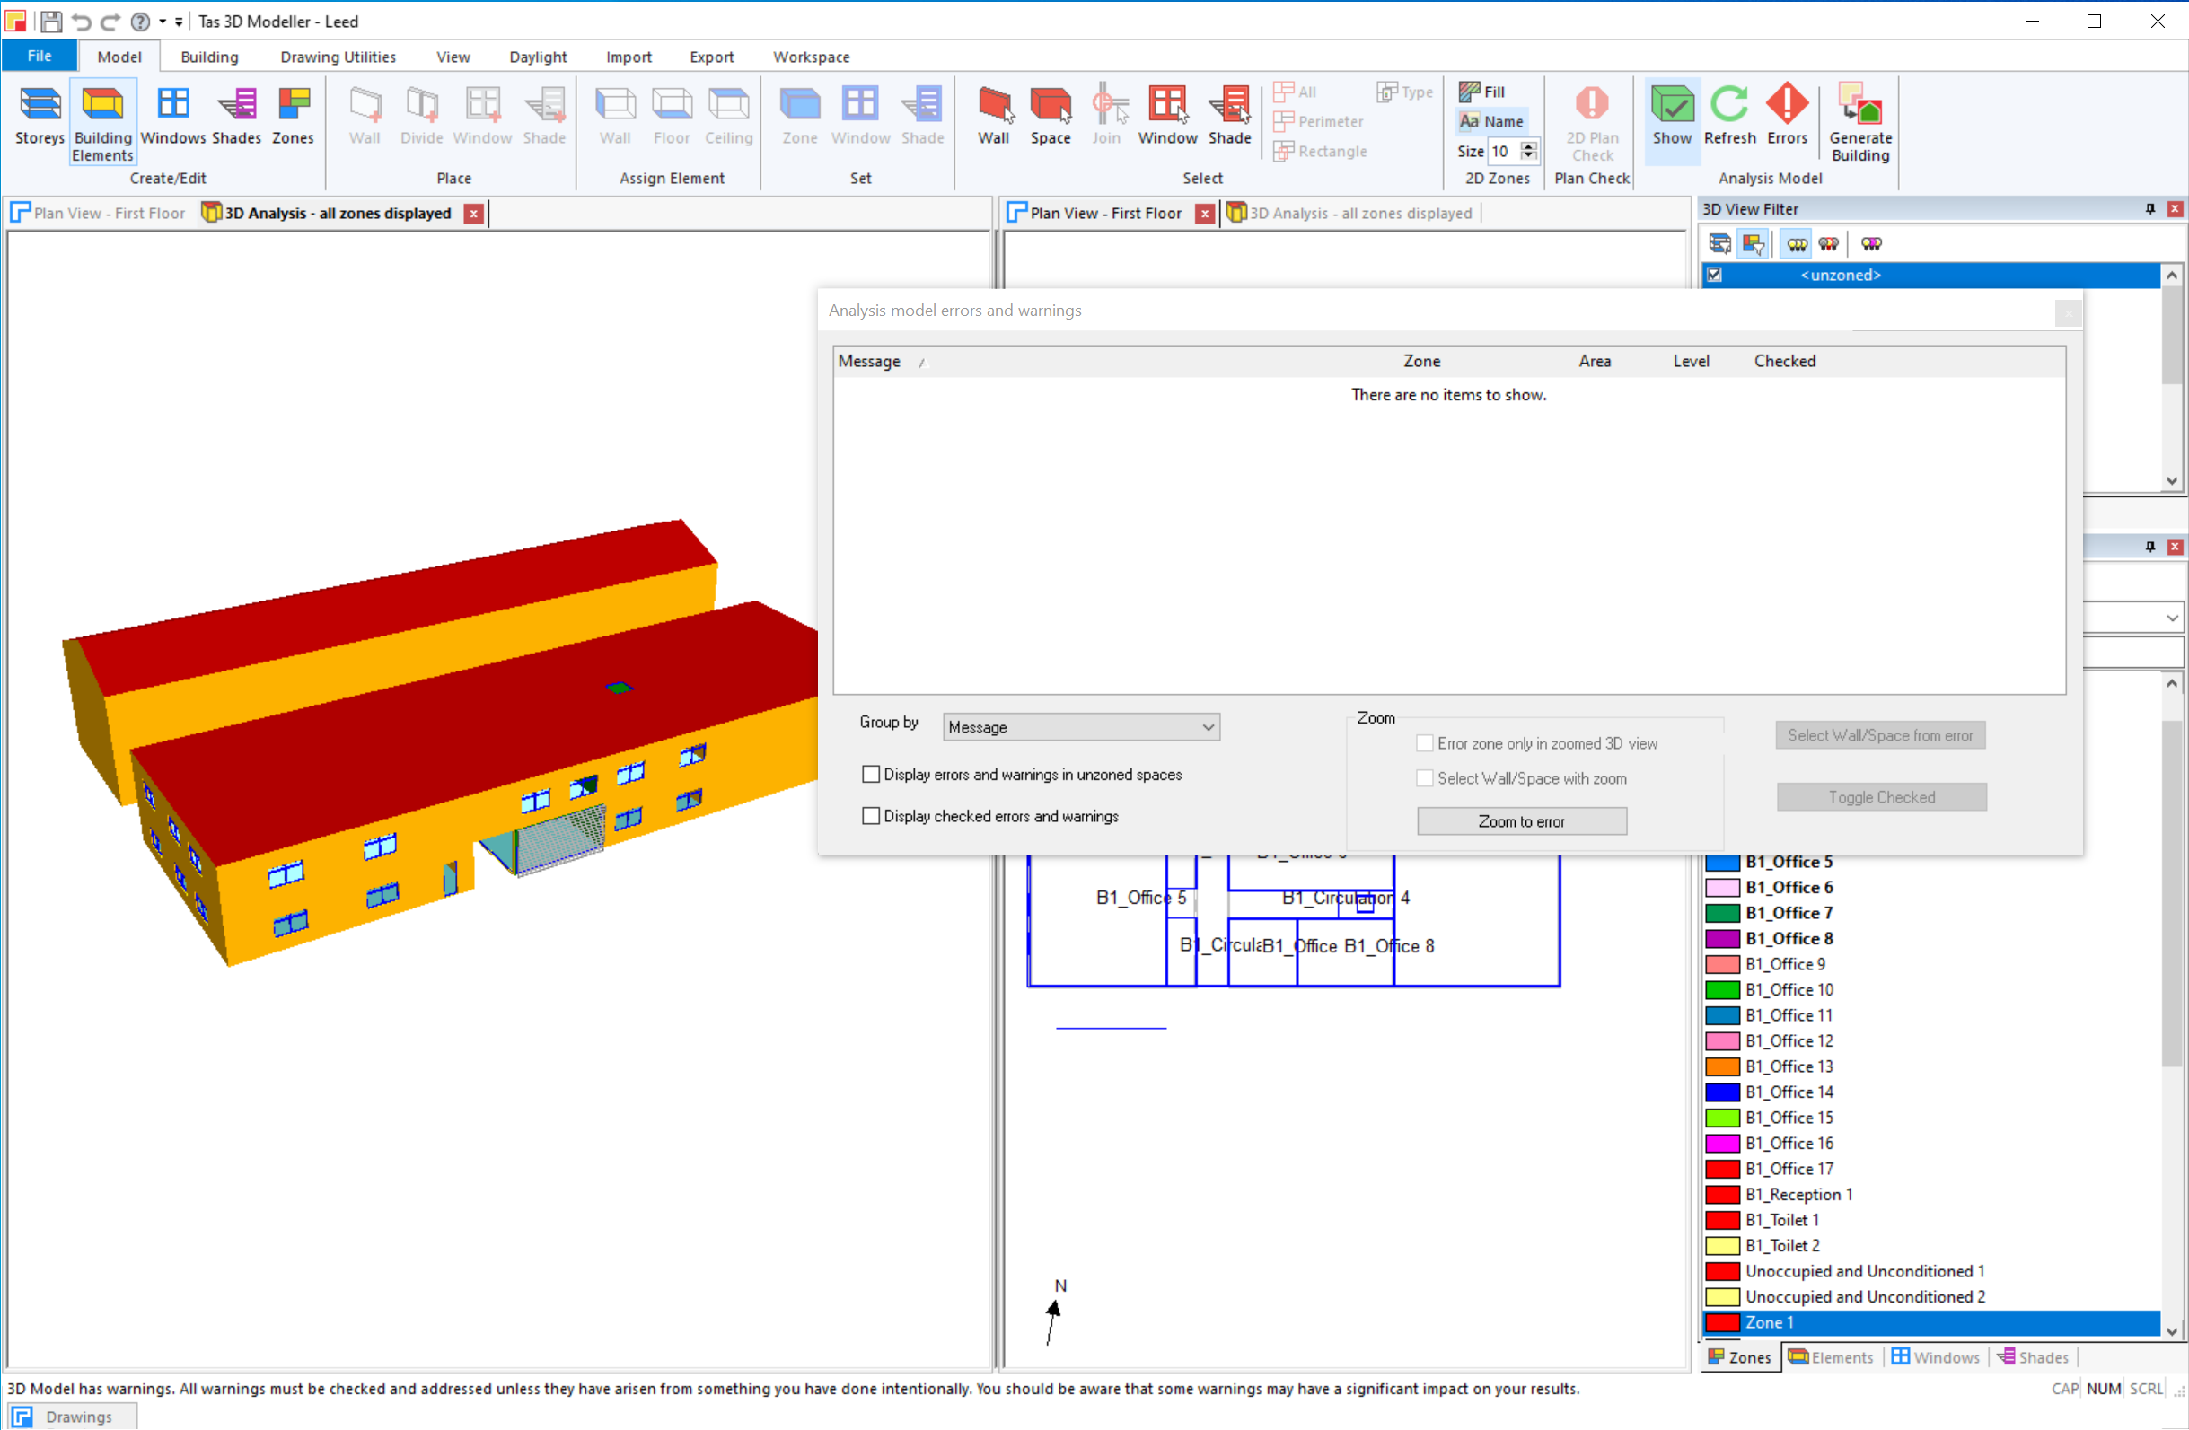Click Select Wall/Space from error button
This screenshot has width=2189, height=1430.
(x=1881, y=736)
